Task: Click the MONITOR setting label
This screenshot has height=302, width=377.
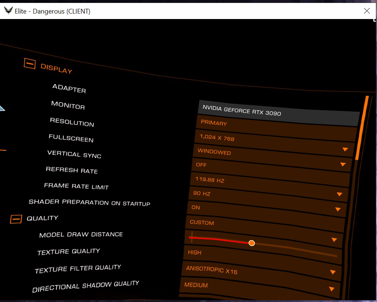Action: pyautogui.click(x=68, y=105)
